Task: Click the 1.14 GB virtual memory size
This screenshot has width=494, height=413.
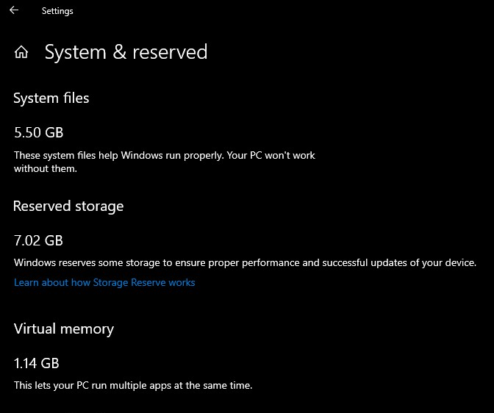Action: point(37,363)
